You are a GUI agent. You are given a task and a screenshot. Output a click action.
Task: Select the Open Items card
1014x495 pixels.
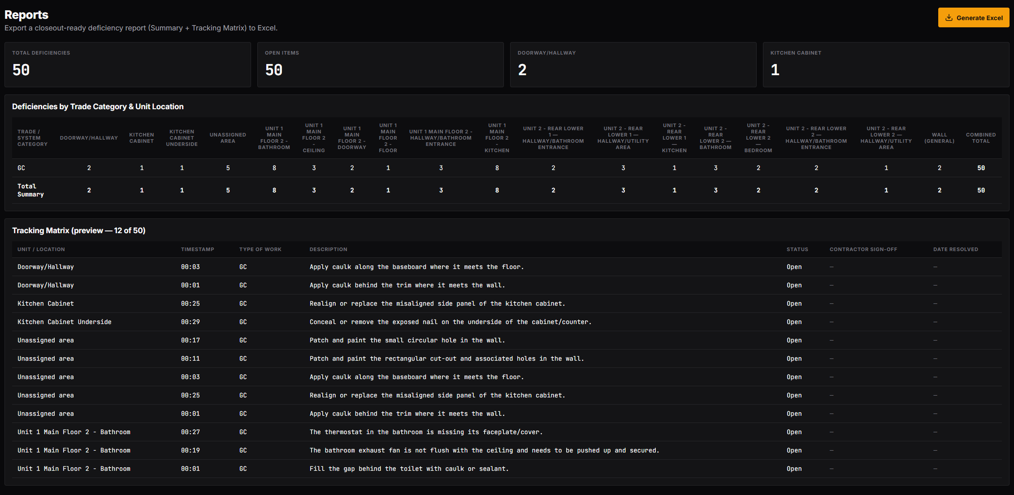pyautogui.click(x=381, y=65)
